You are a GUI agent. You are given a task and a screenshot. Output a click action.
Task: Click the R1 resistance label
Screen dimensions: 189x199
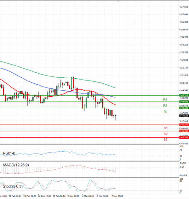[165, 112]
